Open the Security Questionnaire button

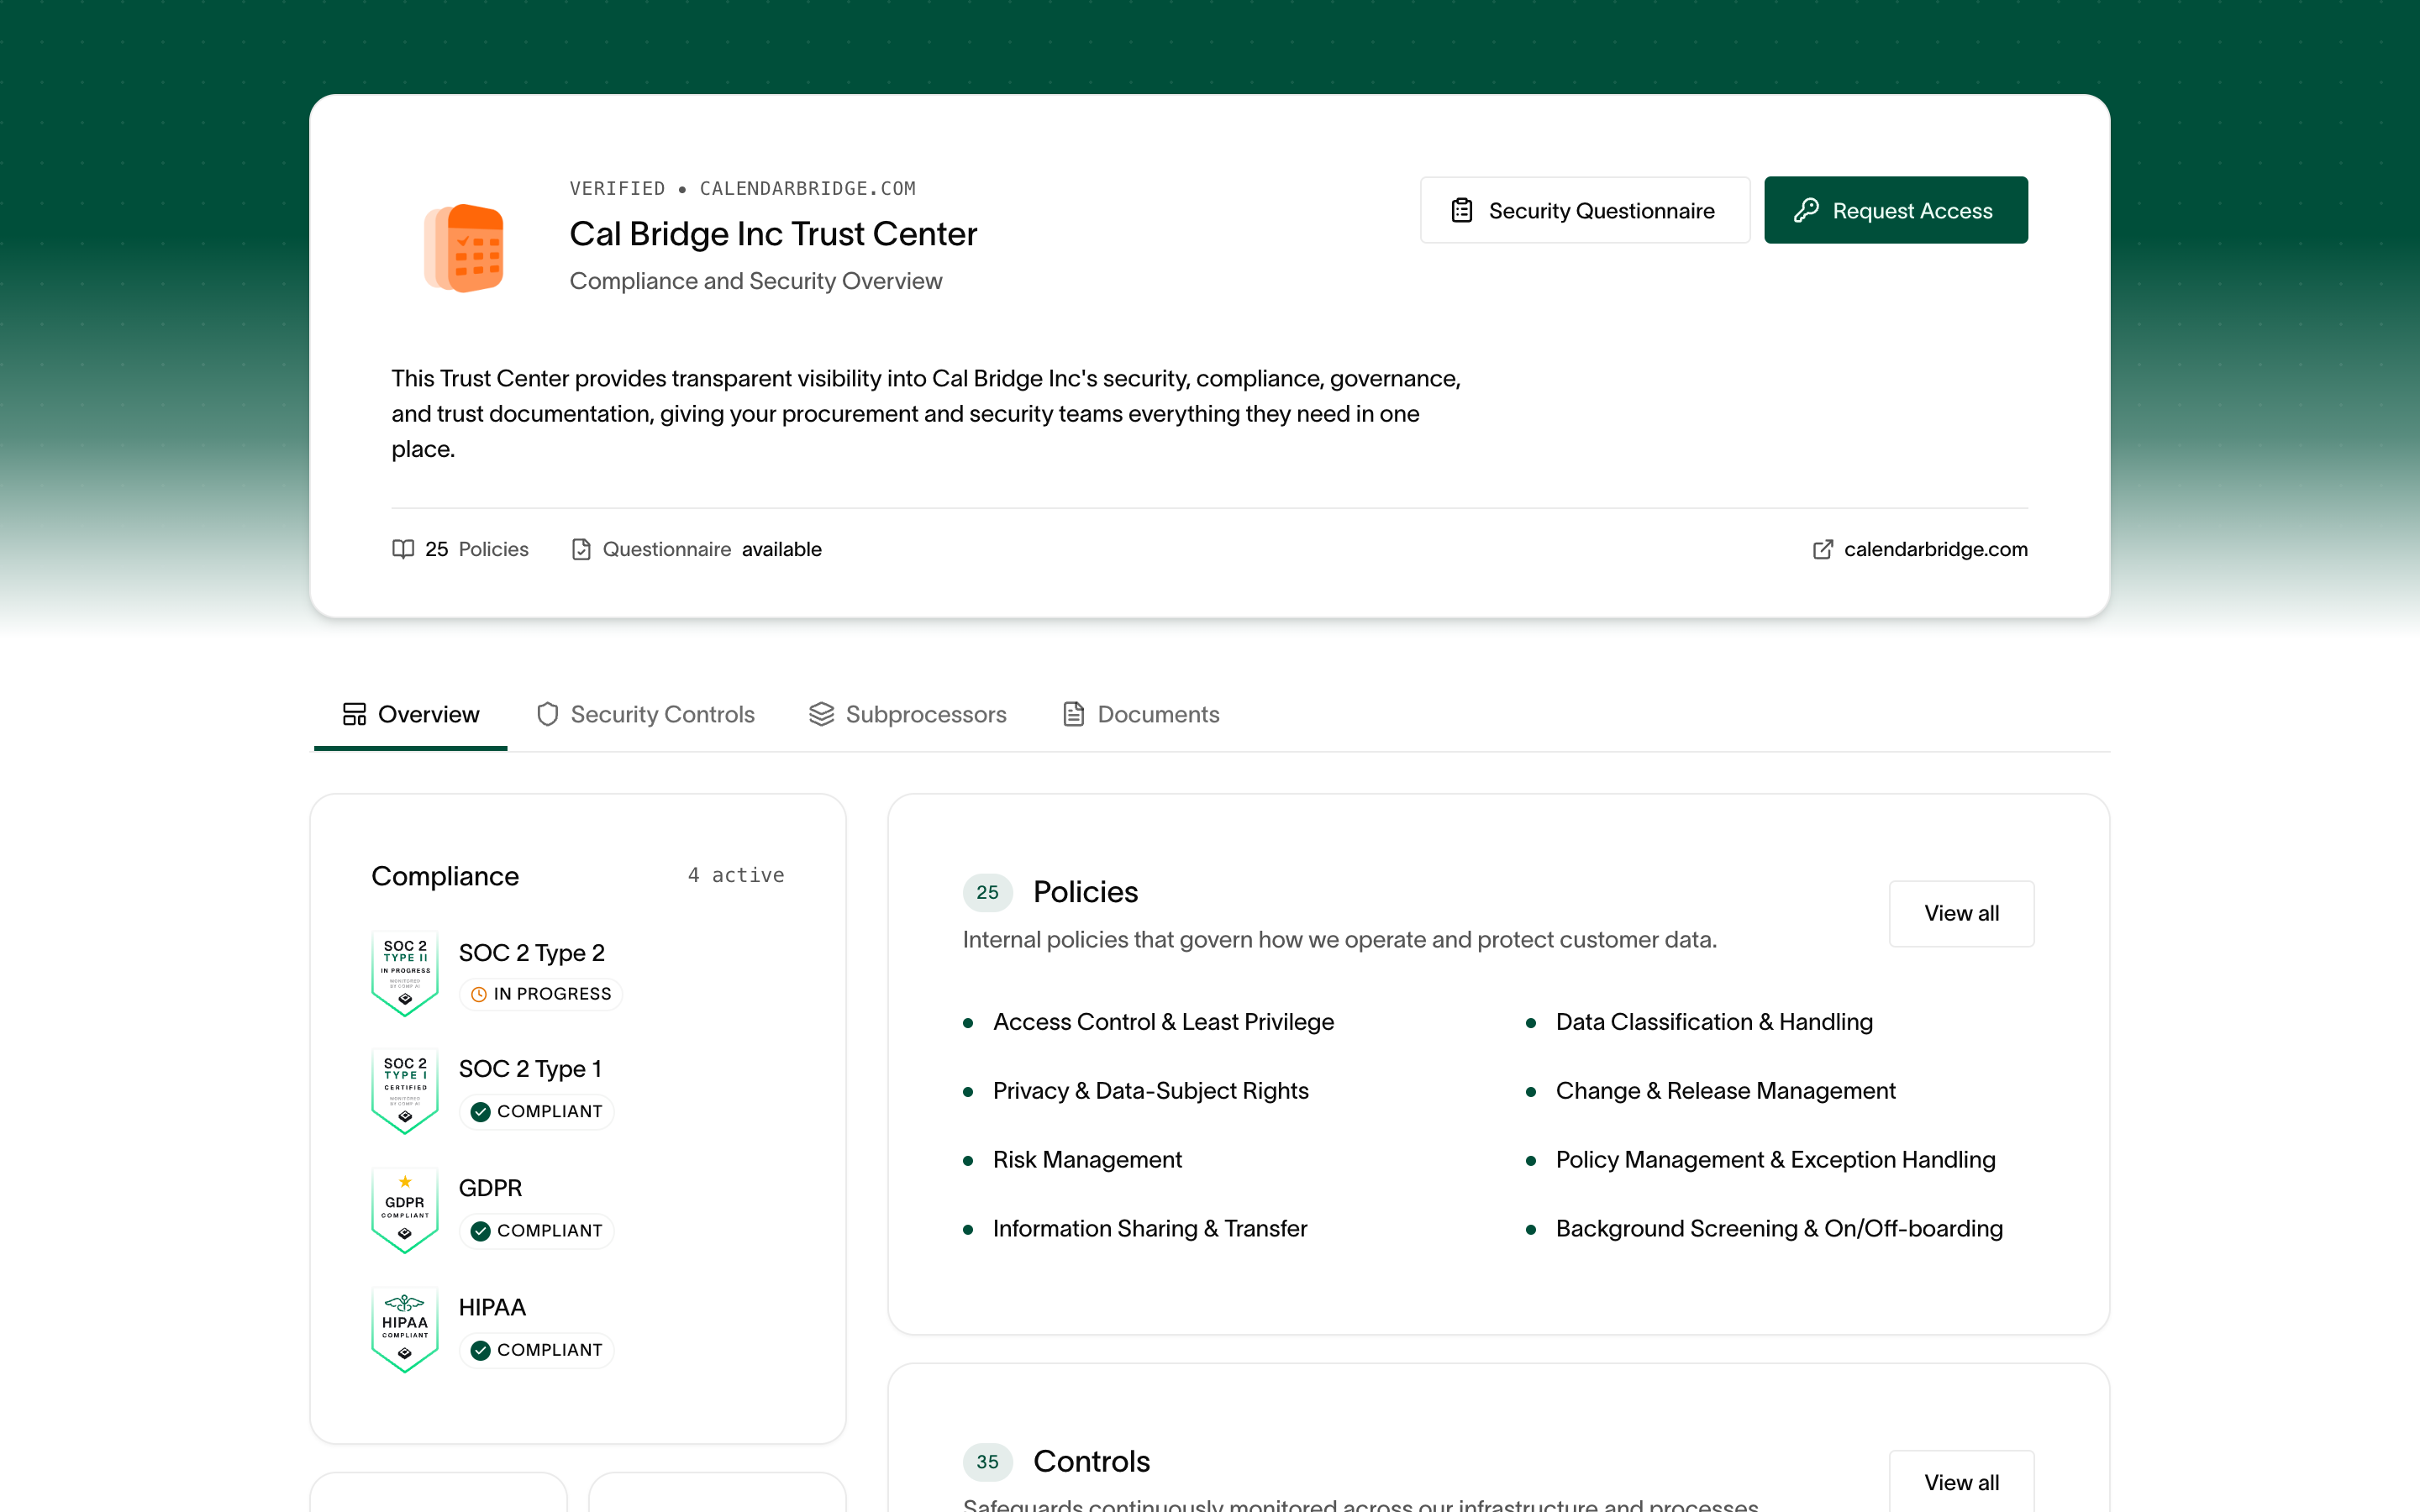(x=1585, y=210)
